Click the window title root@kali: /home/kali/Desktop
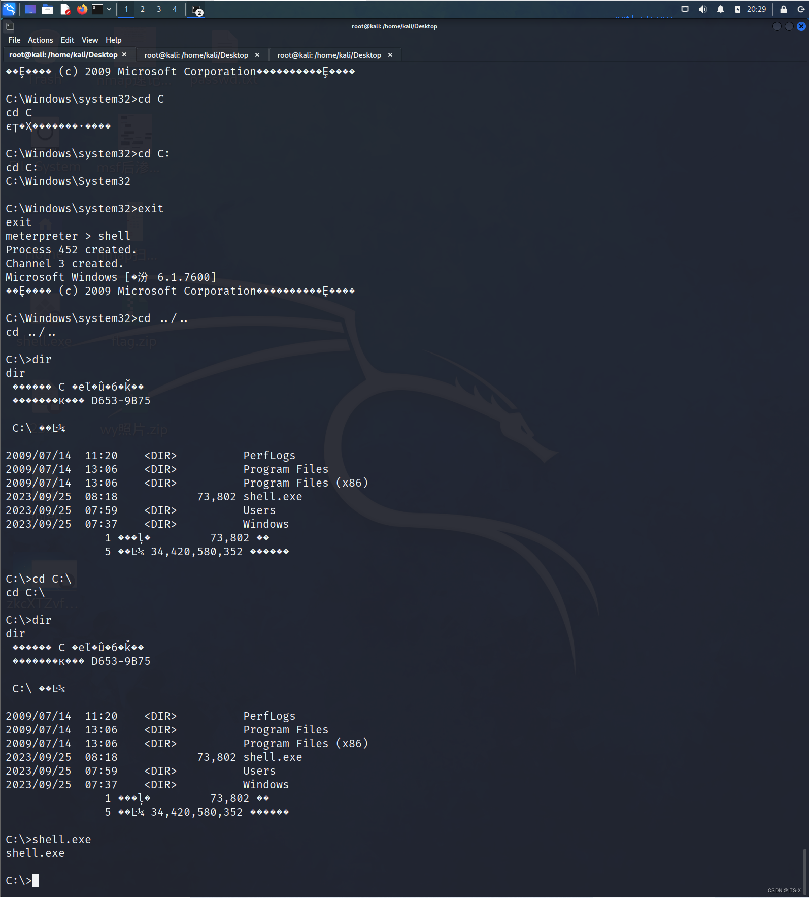Image resolution: width=809 pixels, height=898 pixels. [x=394, y=26]
